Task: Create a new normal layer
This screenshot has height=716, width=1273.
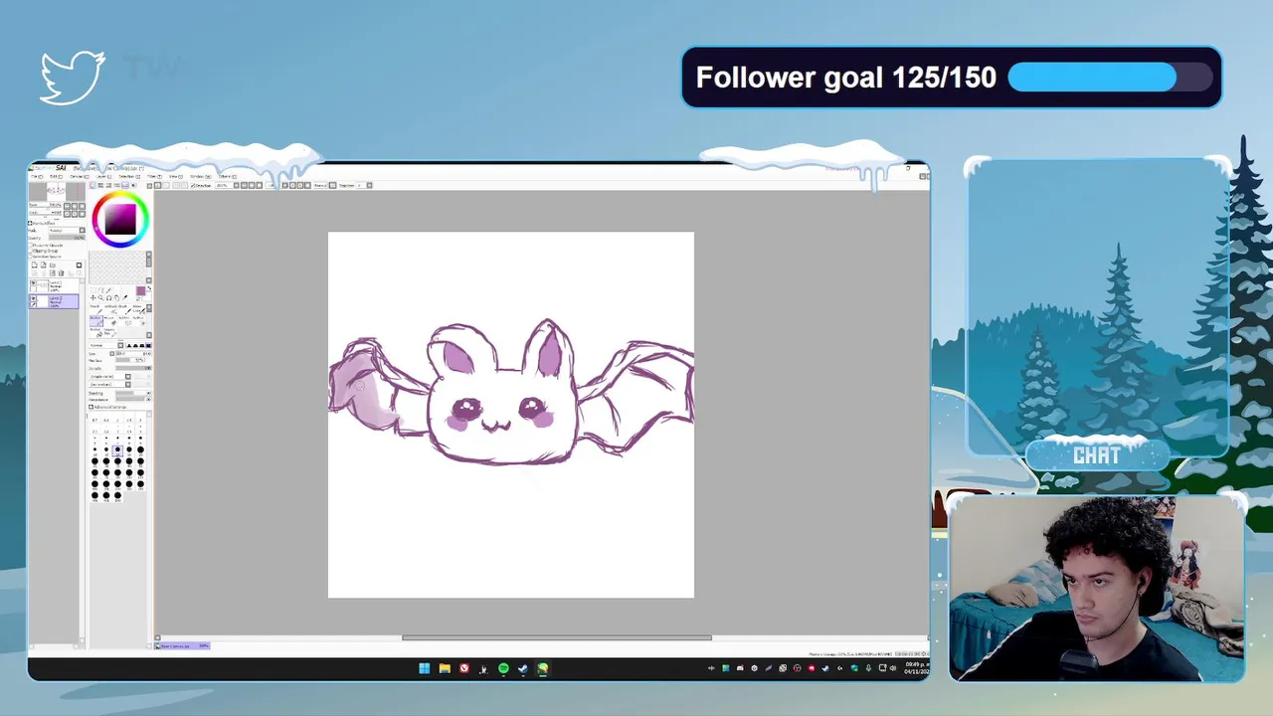Action: click(34, 265)
